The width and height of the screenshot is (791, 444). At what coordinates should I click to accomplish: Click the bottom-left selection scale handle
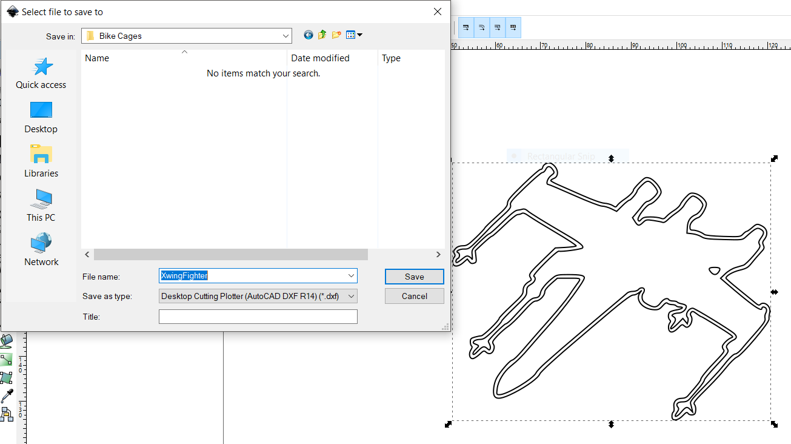pyautogui.click(x=448, y=424)
